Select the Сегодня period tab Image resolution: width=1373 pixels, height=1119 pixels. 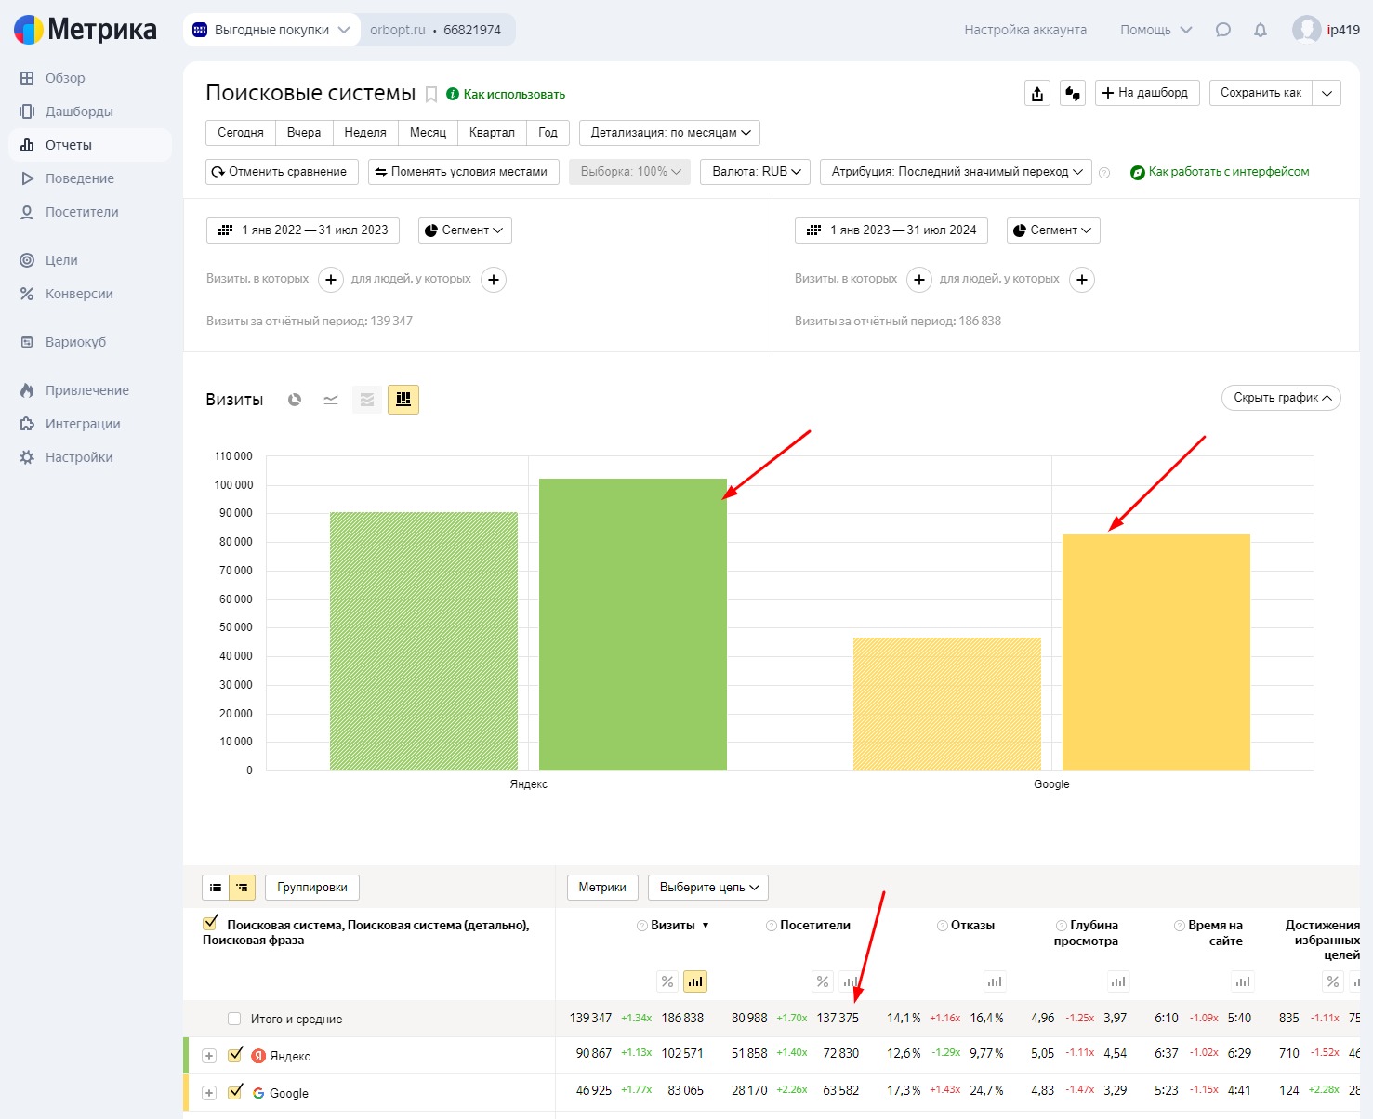click(241, 133)
